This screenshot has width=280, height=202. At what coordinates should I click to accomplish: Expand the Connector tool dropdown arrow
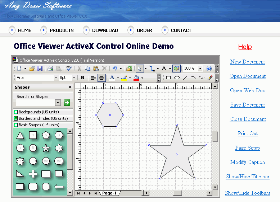pos(158,69)
